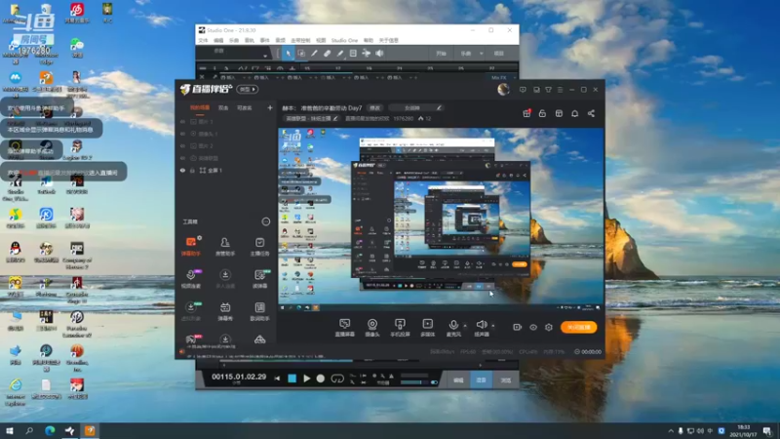Flip the blue switch in Studio One transport
The height and width of the screenshot is (439, 780).
coord(434,382)
